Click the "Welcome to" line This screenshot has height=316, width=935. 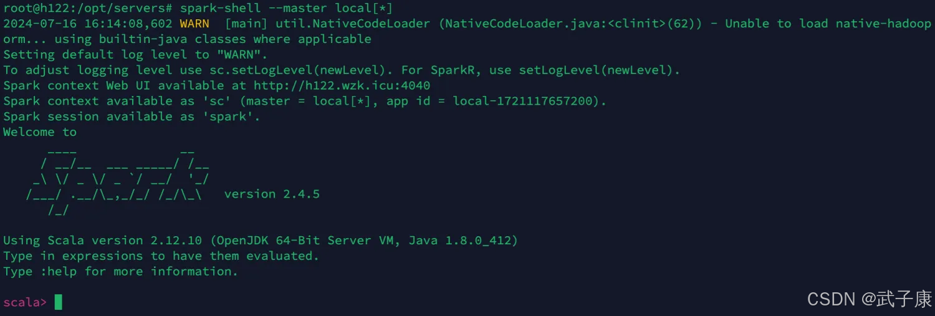tap(40, 132)
